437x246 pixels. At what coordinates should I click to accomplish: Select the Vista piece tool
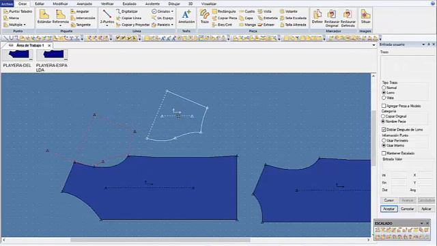pos(264,12)
